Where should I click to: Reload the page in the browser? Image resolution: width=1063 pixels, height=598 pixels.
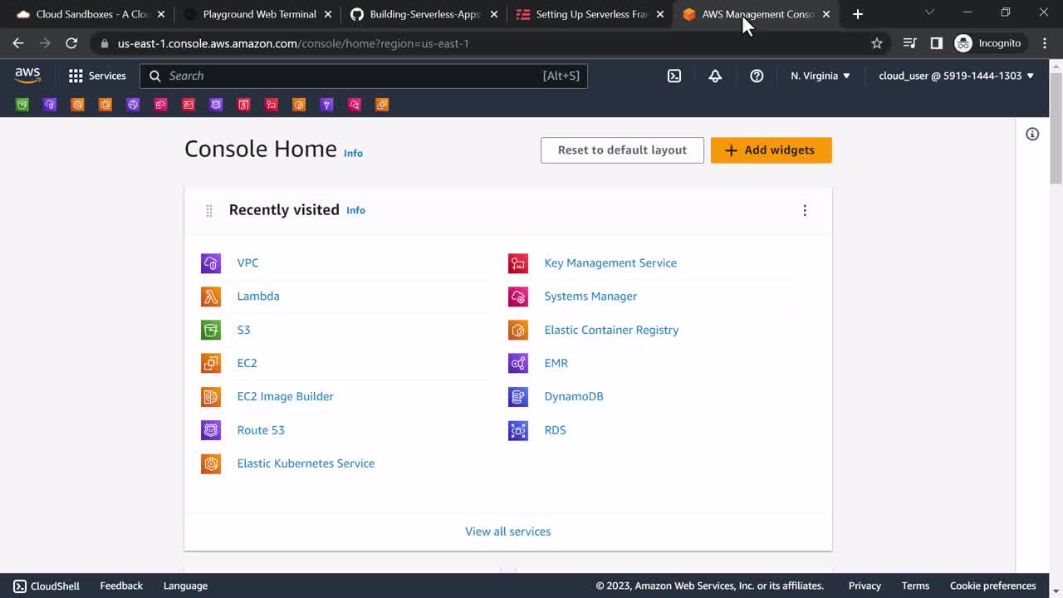(71, 43)
